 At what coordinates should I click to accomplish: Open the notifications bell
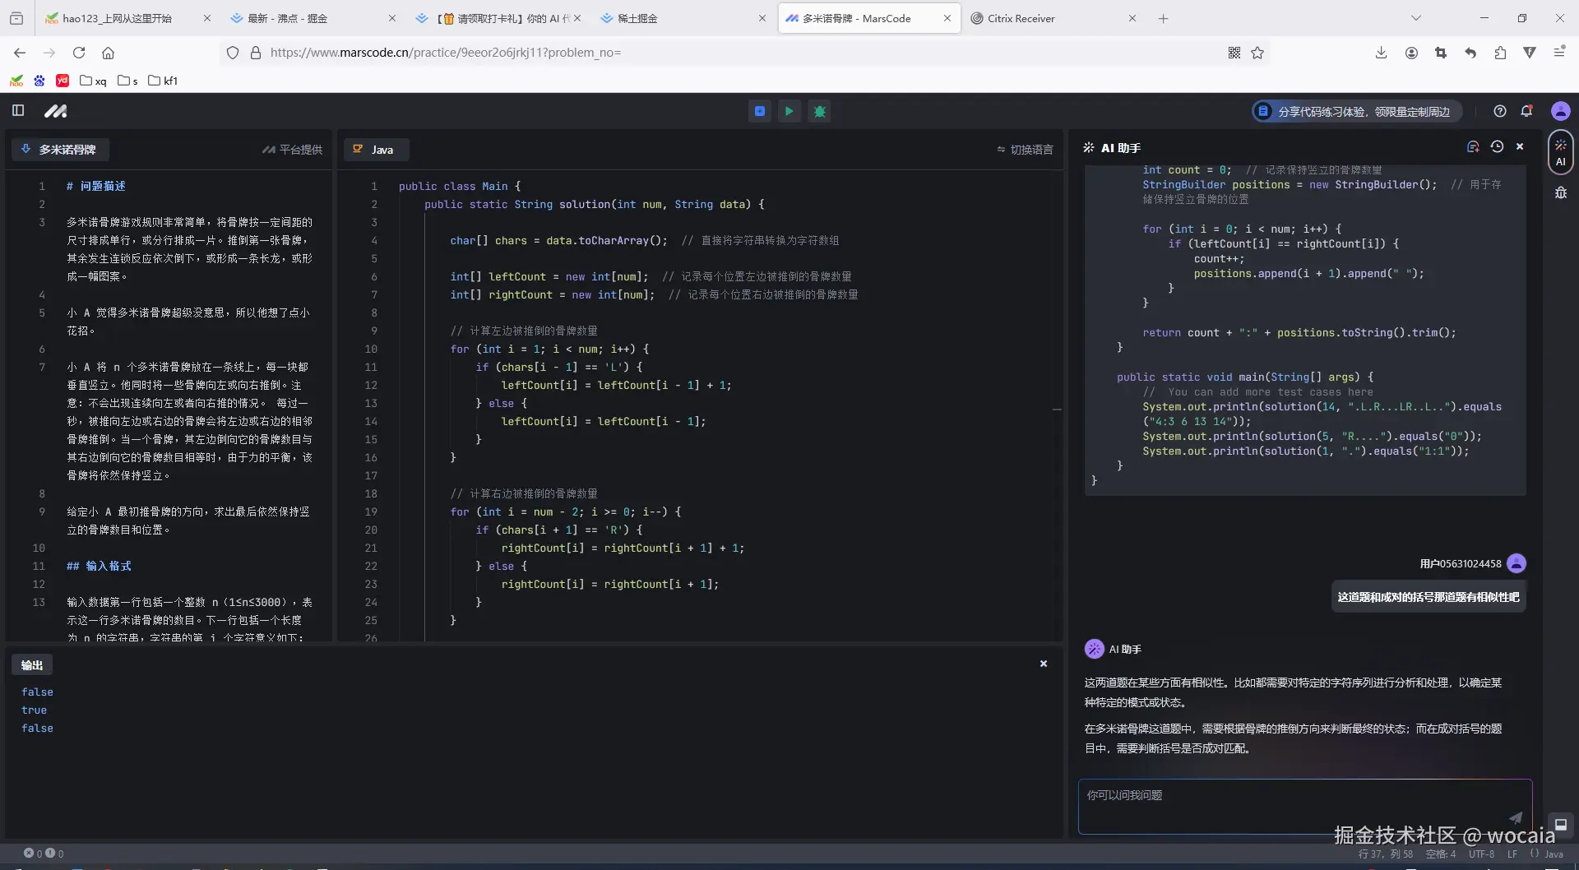(1526, 111)
